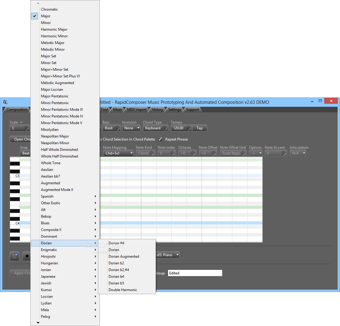Choose Dorian #4 from submenu
This screenshot has width=340, height=326.
click(x=127, y=243)
